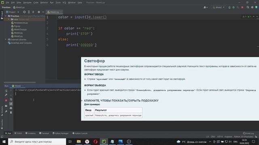
Task: Open the Run menu in menu bar
Action: (x=52, y=2)
